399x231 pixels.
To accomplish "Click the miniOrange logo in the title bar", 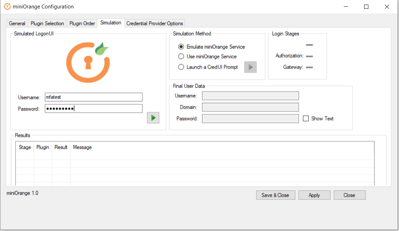I will (8, 7).
